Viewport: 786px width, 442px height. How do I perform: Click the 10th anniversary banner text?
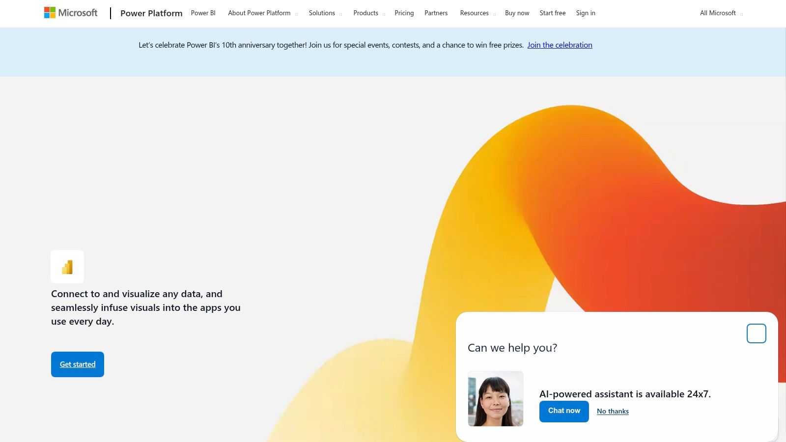(331, 45)
